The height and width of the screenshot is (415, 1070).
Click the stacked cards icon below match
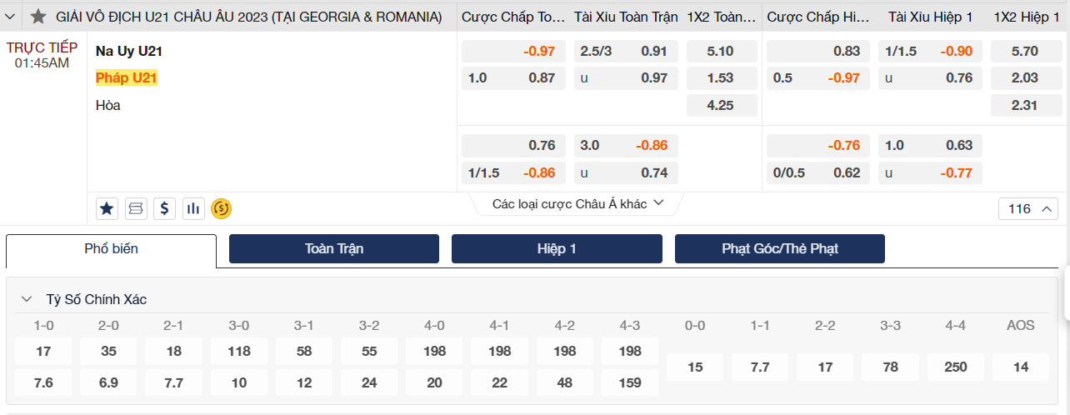pos(136,208)
